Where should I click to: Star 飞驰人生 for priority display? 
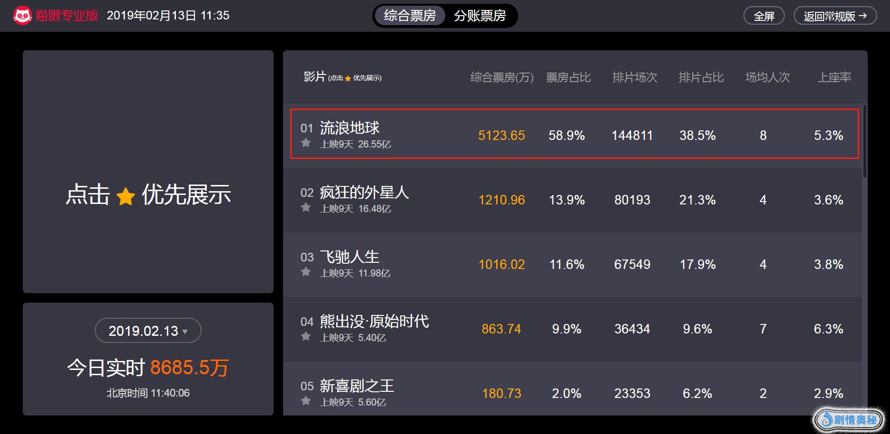pyautogui.click(x=306, y=272)
